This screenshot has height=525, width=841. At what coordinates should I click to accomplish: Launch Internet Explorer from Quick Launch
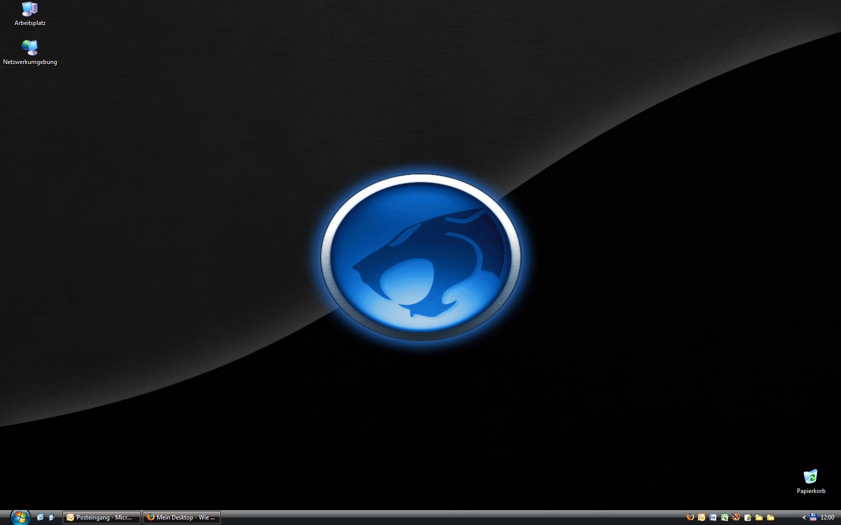pyautogui.click(x=41, y=517)
